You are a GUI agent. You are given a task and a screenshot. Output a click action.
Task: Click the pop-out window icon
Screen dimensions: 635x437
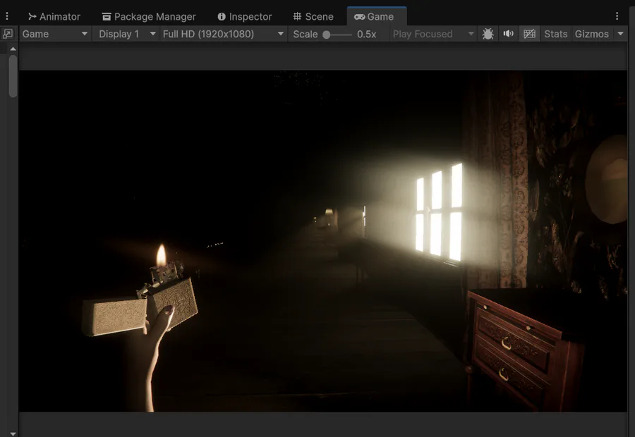point(8,34)
